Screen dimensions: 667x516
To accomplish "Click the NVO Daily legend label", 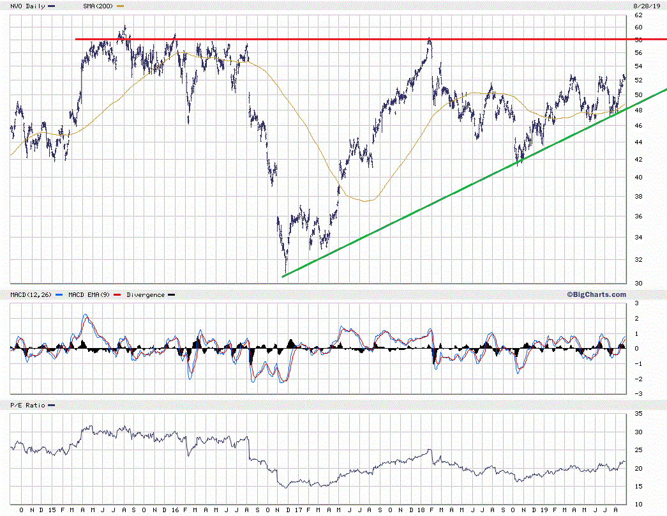I will [27, 6].
